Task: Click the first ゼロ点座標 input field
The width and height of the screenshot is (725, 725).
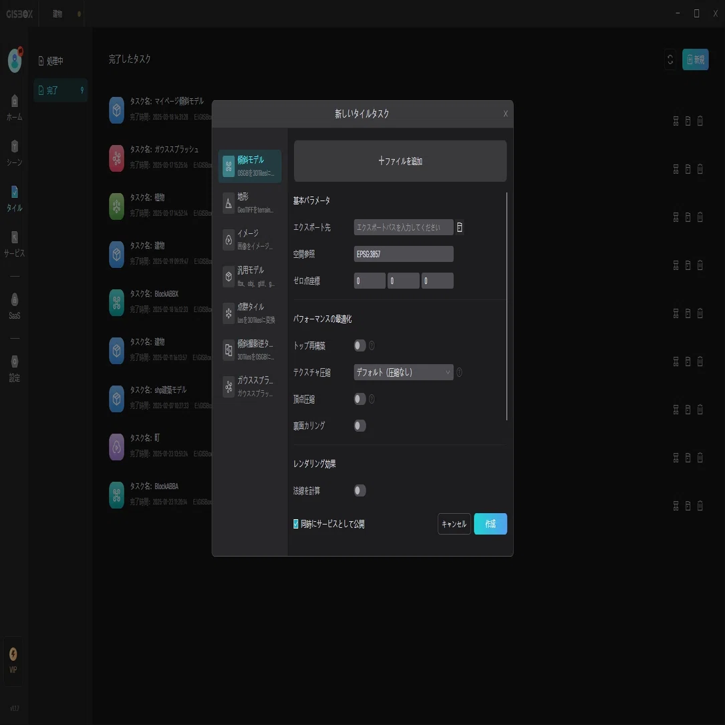Action: [x=370, y=281]
